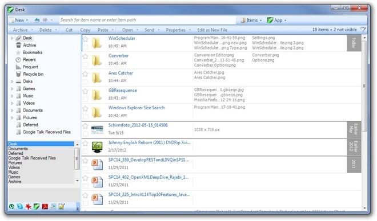This screenshot has width=377, height=221.
Task: Open the filter funnel icon
Action: pos(363,30)
